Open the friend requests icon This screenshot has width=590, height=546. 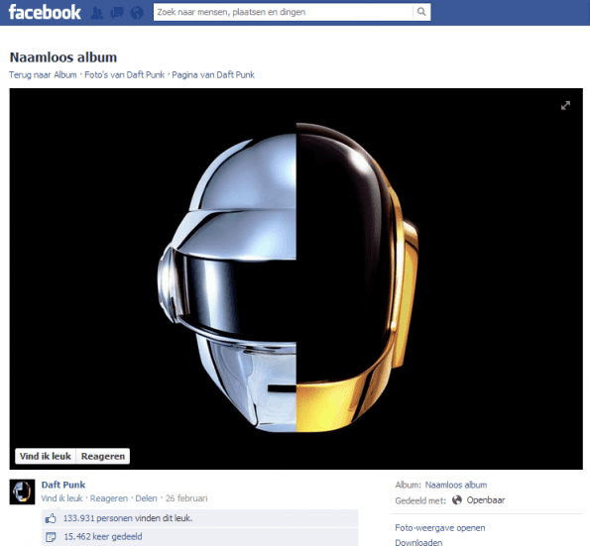coord(97,13)
